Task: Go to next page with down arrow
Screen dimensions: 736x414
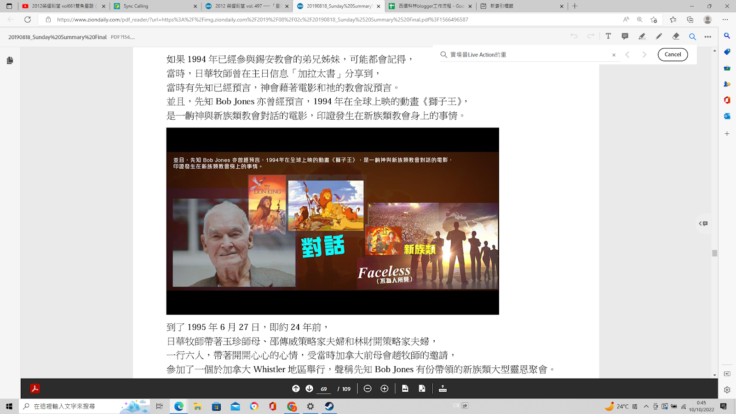Action: click(310, 389)
